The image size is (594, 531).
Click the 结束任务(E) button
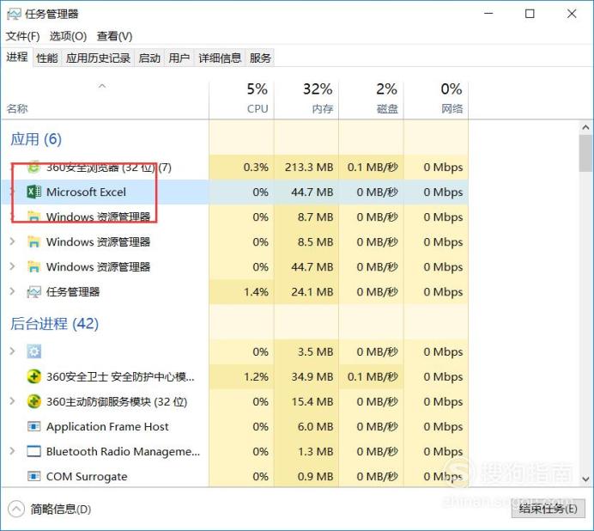click(x=549, y=509)
